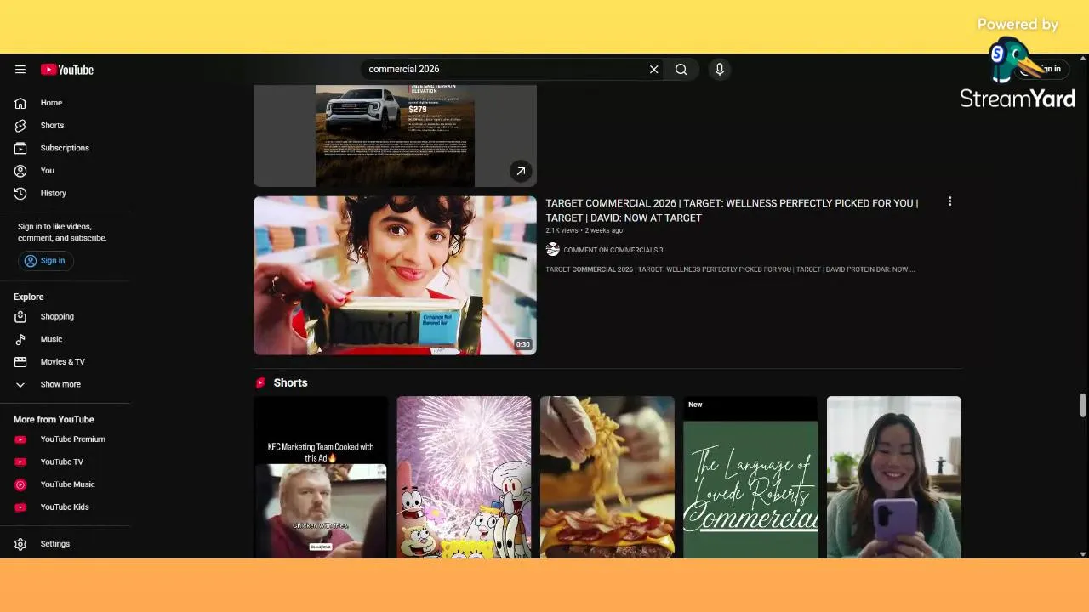The height and width of the screenshot is (612, 1089).
Task: Open the GMC truck ad thumbnail
Action: [x=395, y=135]
